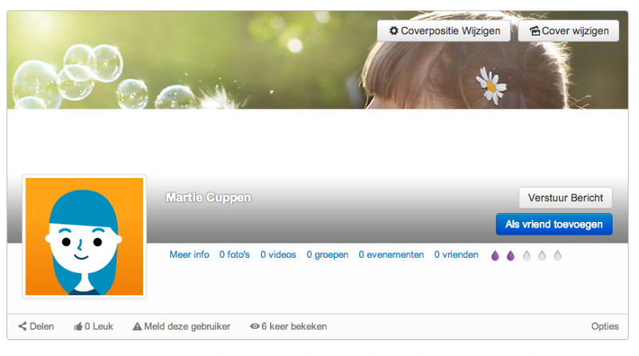Open the 0 videos link
639x356 pixels.
[x=278, y=255]
